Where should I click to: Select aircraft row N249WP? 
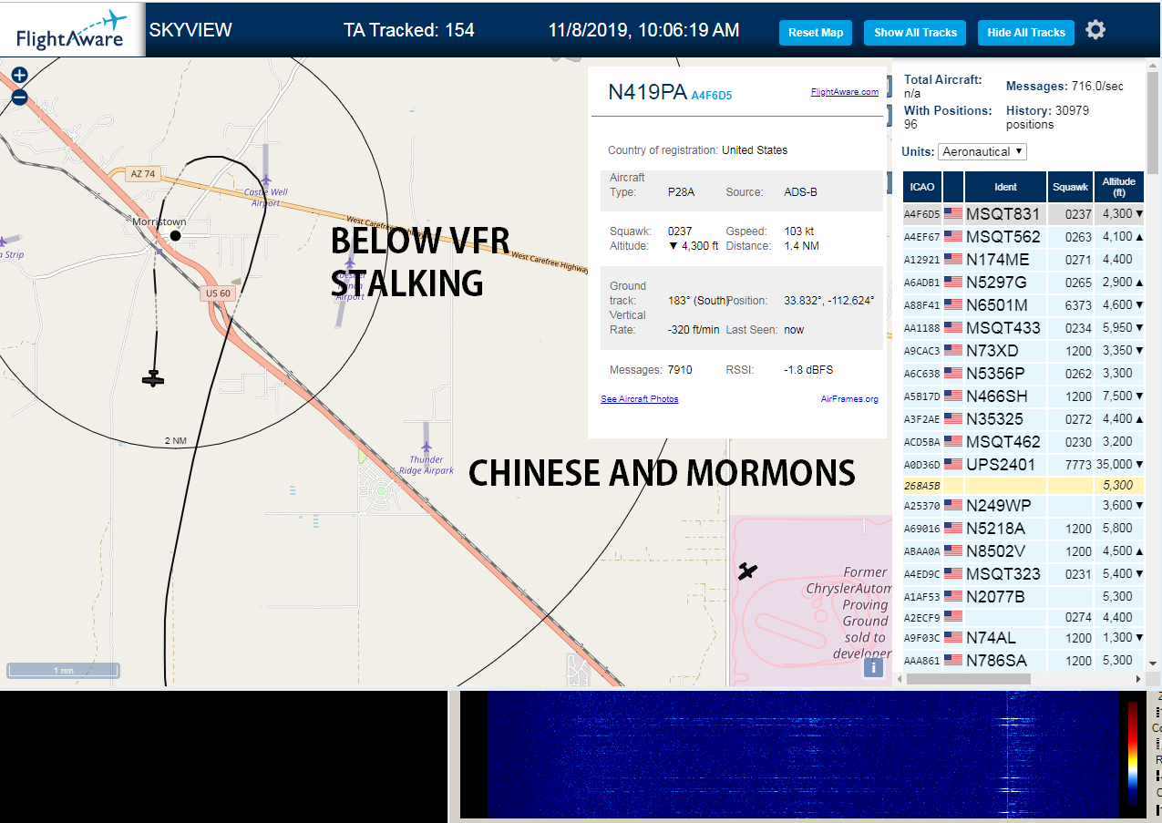[1023, 506]
